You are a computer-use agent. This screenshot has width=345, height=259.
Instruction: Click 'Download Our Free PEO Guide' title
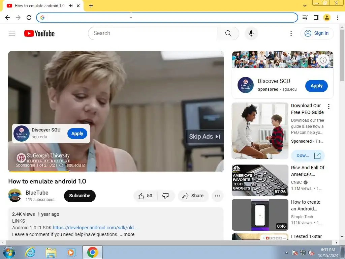tap(307, 109)
